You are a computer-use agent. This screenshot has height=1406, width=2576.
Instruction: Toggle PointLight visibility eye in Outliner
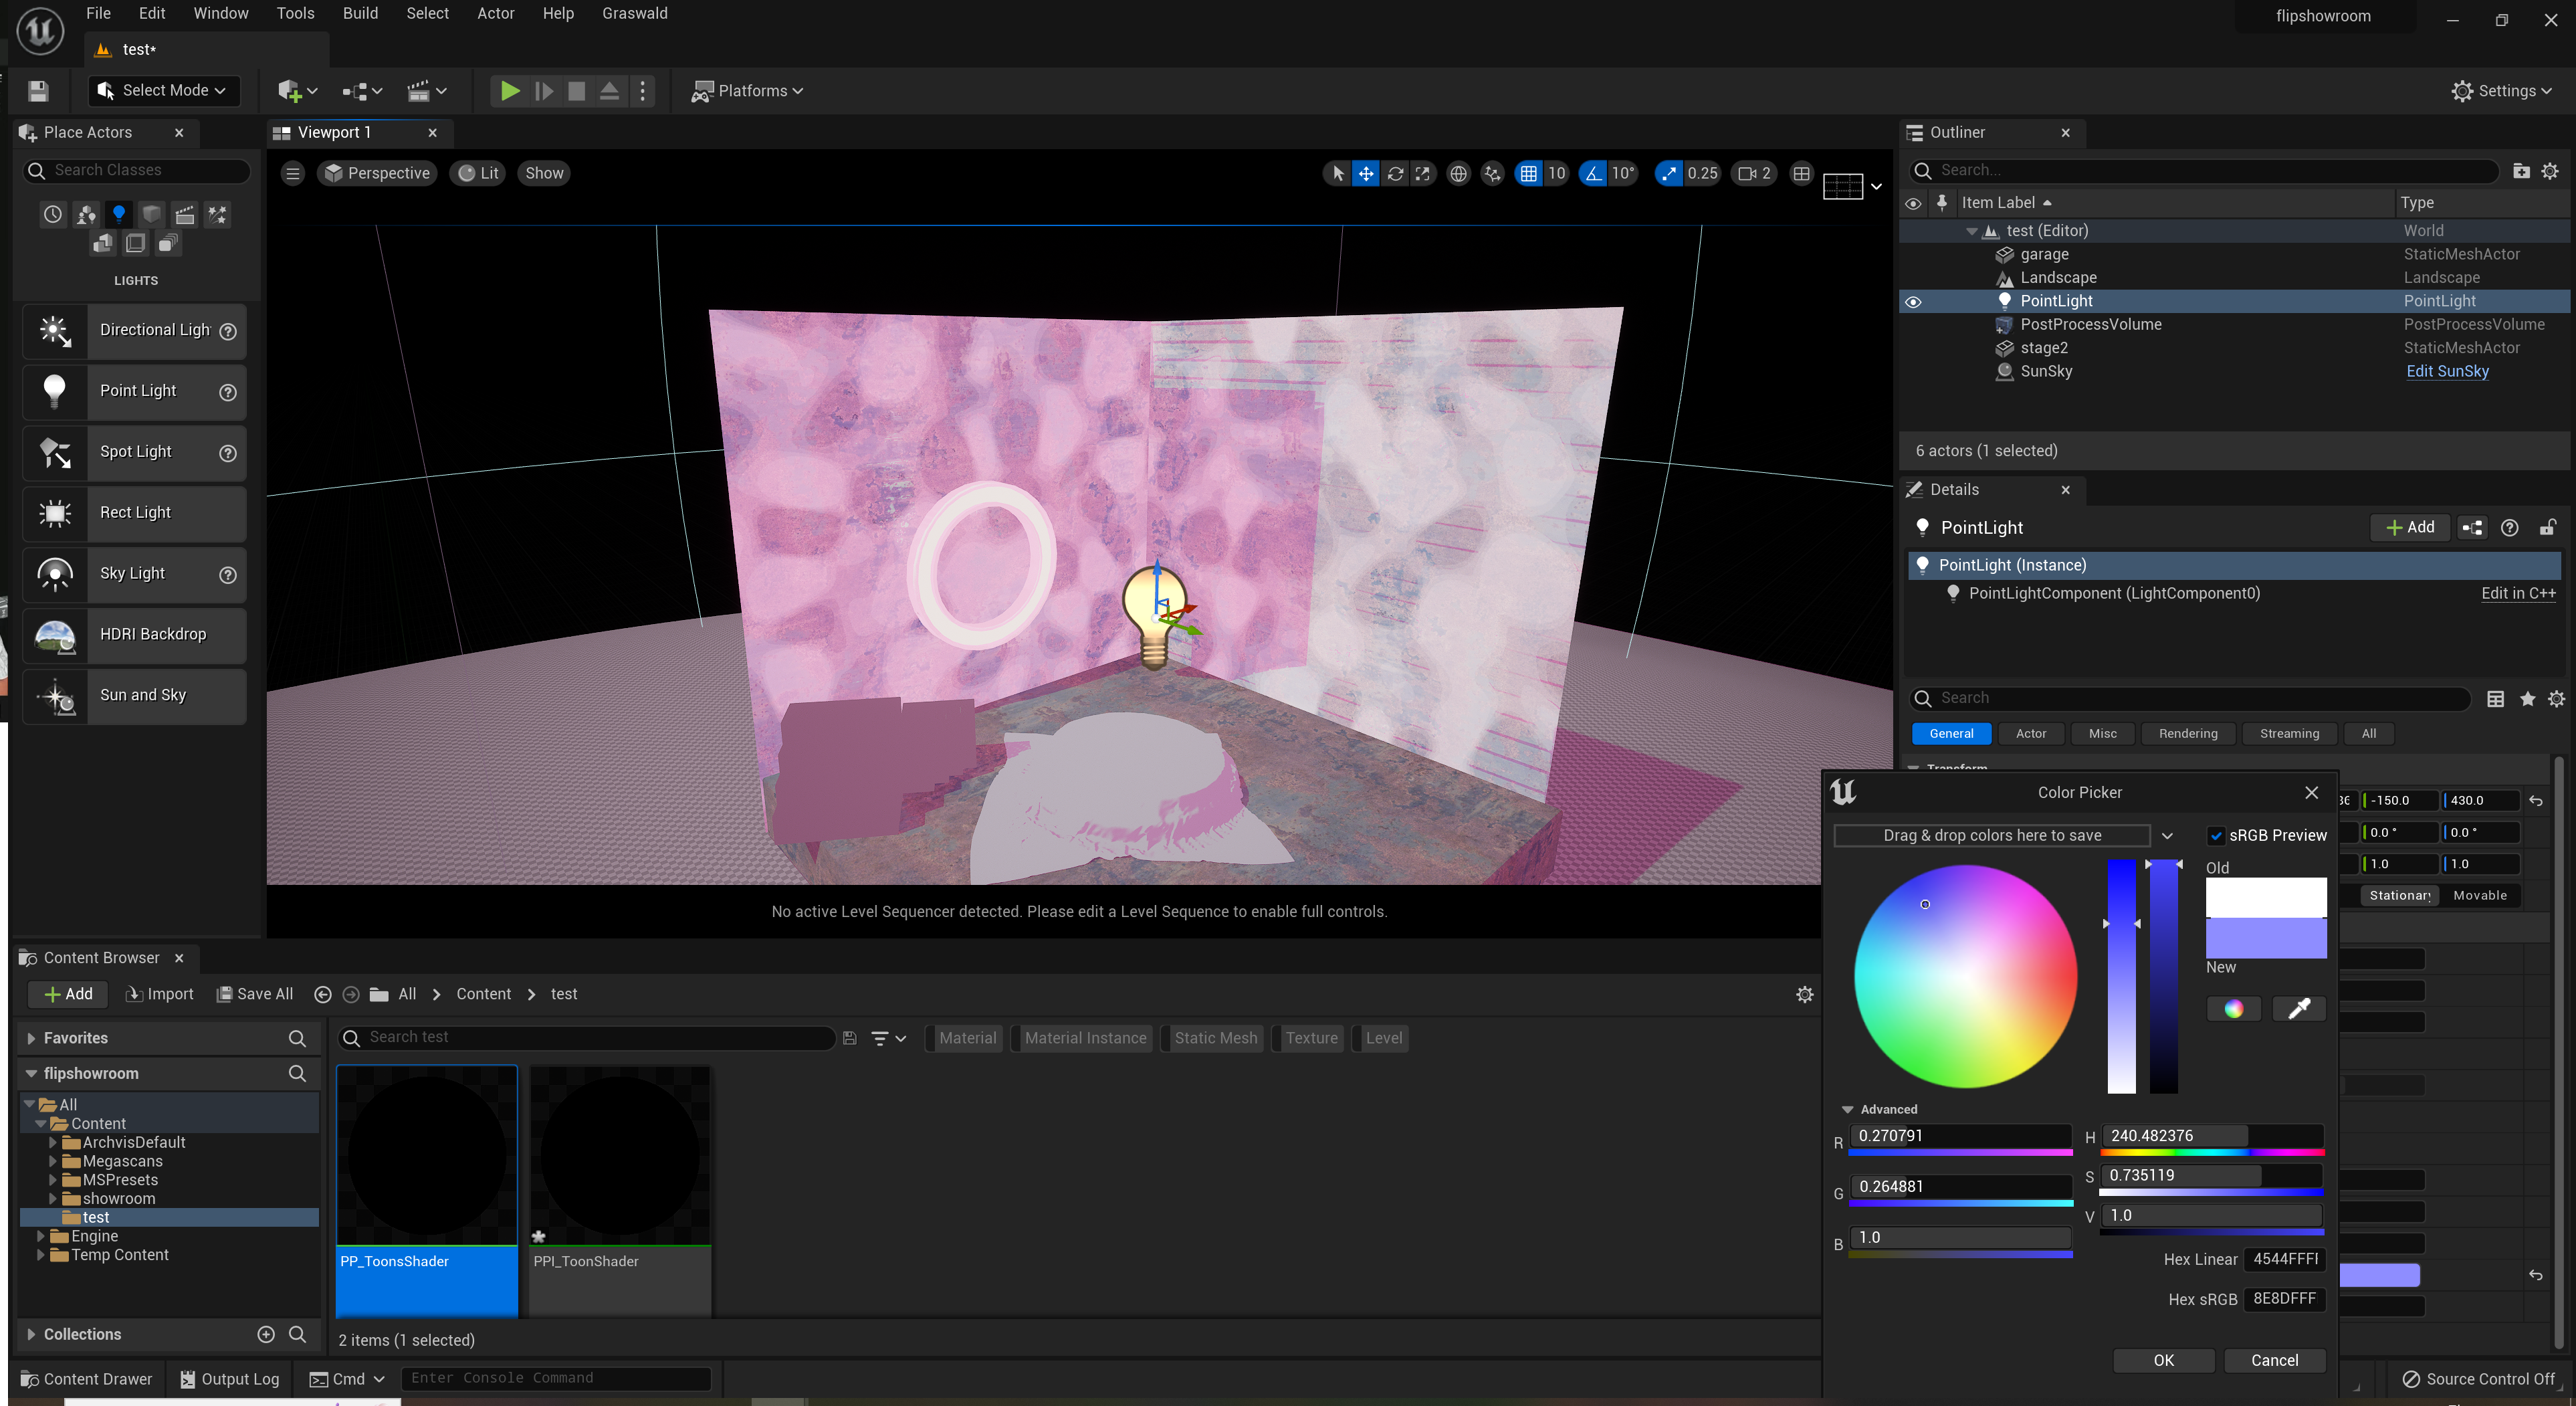click(x=1913, y=301)
